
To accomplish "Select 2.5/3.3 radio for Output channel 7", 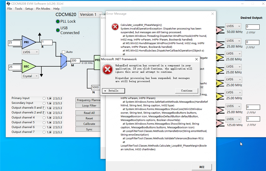I will click(x=50, y=132).
